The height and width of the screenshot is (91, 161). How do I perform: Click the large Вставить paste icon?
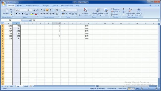[x=6, y=10]
